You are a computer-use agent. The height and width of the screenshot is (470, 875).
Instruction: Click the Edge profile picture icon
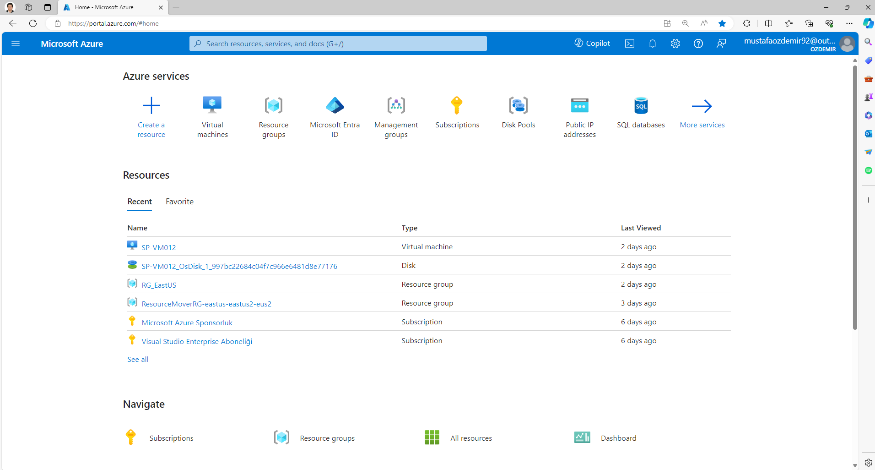(x=10, y=7)
